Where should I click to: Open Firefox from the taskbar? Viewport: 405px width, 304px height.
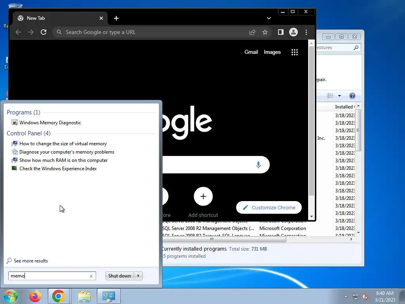click(35, 296)
